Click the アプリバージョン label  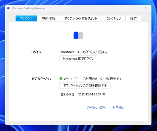[x=41, y=79]
